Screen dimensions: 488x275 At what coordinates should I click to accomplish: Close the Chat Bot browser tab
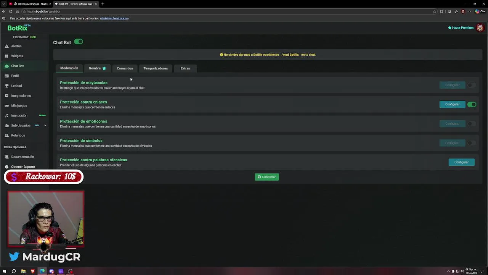click(96, 4)
